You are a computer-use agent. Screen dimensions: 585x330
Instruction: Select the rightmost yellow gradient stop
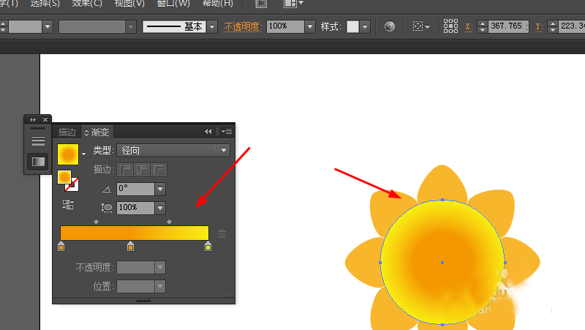click(208, 247)
